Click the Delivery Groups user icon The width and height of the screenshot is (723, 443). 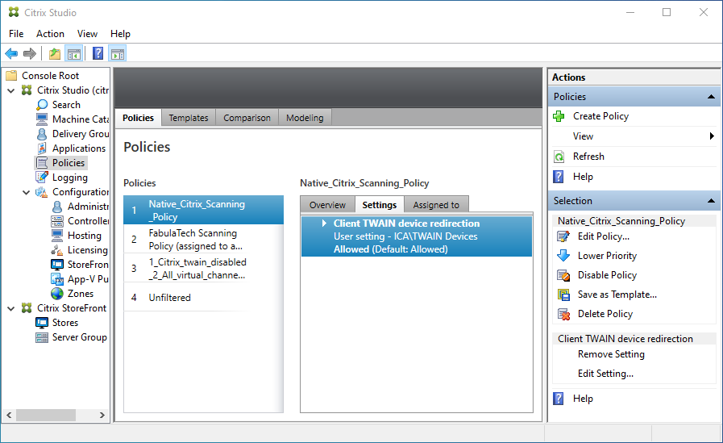[42, 134]
